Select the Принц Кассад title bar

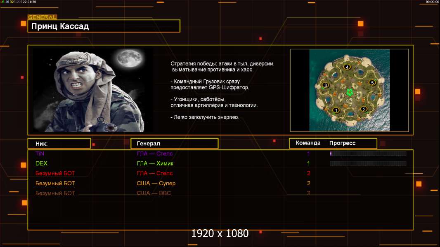(104, 26)
